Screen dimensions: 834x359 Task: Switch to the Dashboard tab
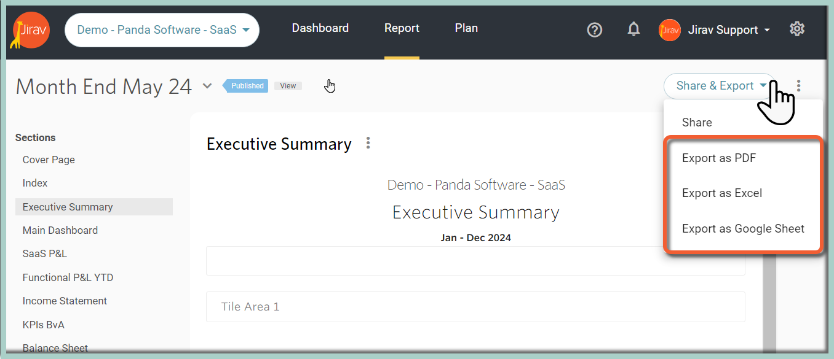[x=320, y=28]
